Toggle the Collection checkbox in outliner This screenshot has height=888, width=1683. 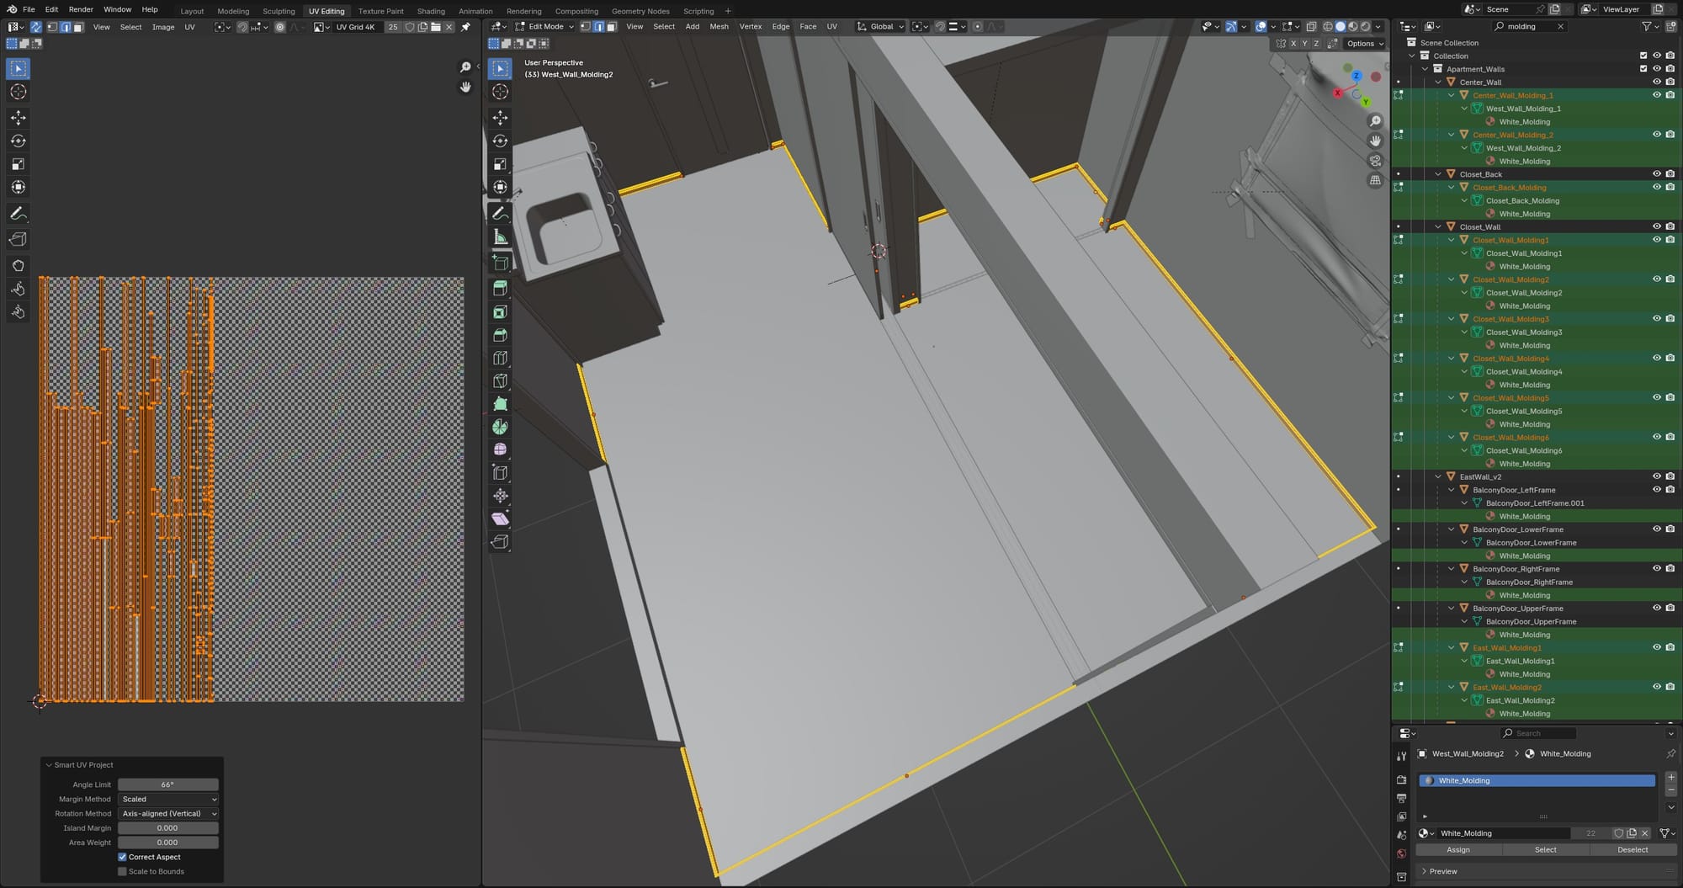[x=1643, y=56]
